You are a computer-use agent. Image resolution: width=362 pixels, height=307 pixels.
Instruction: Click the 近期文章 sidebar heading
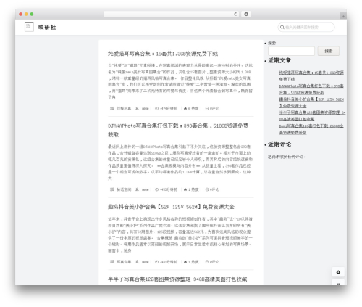(x=279, y=60)
